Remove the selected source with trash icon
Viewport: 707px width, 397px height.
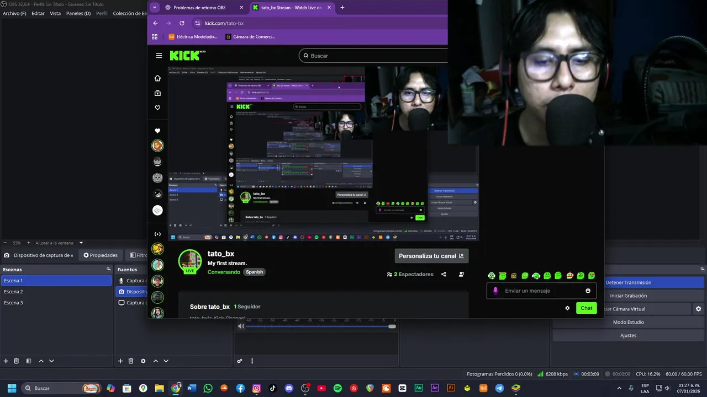click(x=131, y=361)
